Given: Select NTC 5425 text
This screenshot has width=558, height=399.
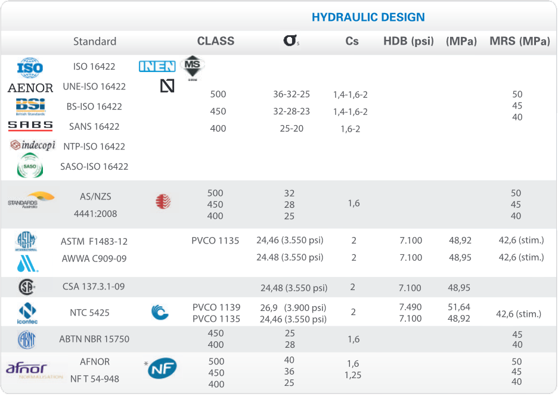Looking at the screenshot, I should coord(89,313).
